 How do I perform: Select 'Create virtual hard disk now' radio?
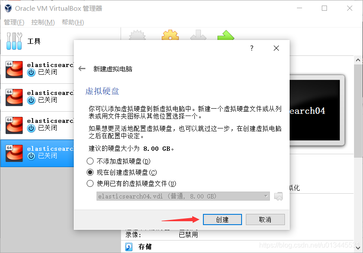tap(90, 172)
